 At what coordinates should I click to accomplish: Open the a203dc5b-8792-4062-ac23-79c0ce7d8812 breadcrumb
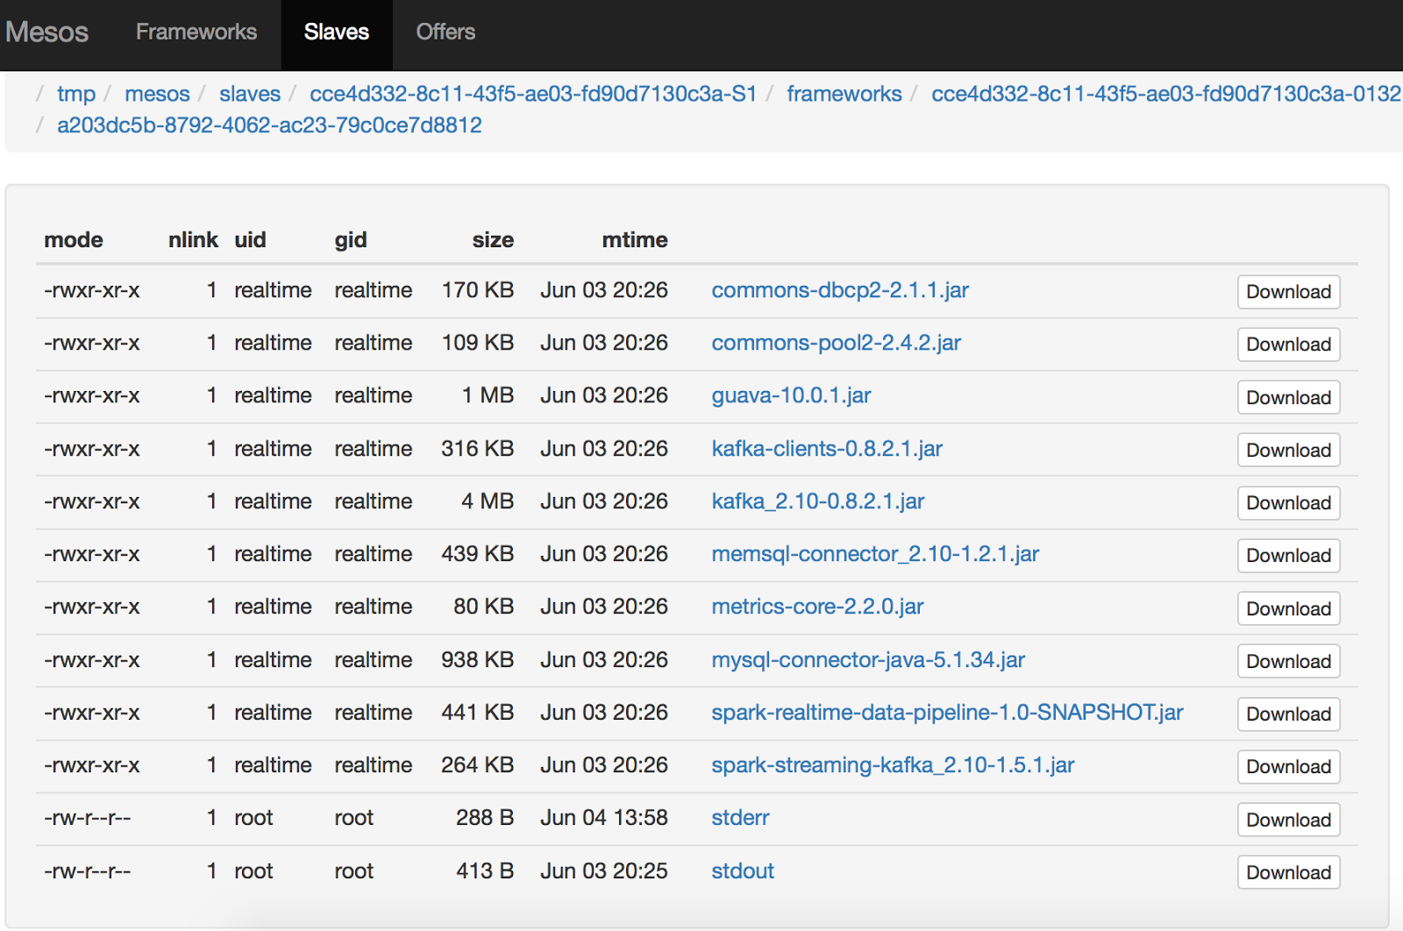click(268, 125)
